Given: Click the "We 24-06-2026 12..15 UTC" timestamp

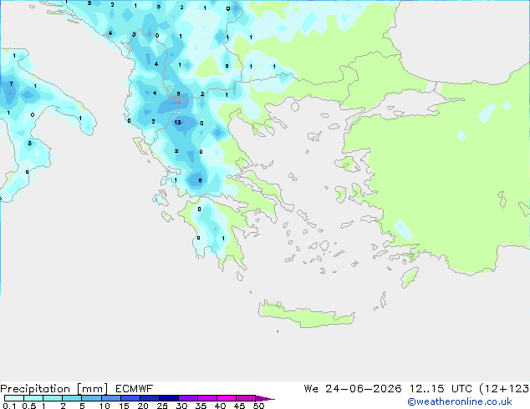Looking at the screenshot, I should pyautogui.click(x=388, y=389).
